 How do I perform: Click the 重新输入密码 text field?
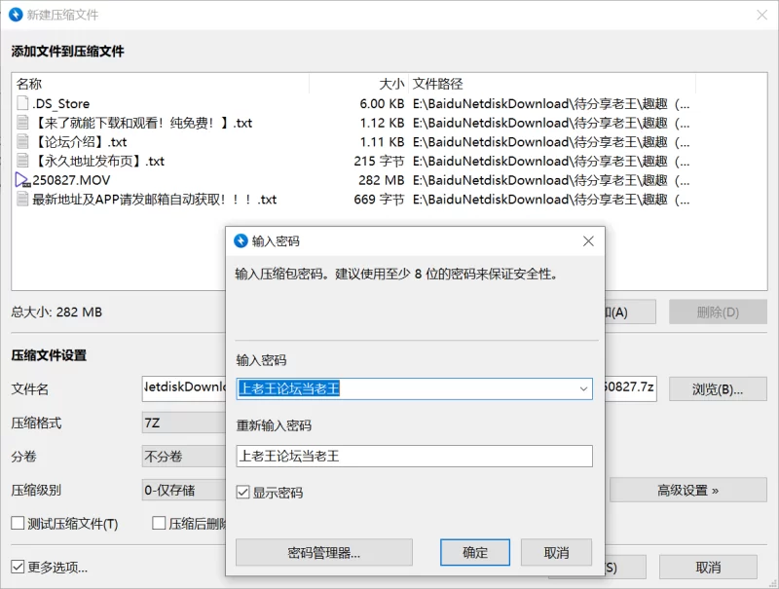point(414,456)
